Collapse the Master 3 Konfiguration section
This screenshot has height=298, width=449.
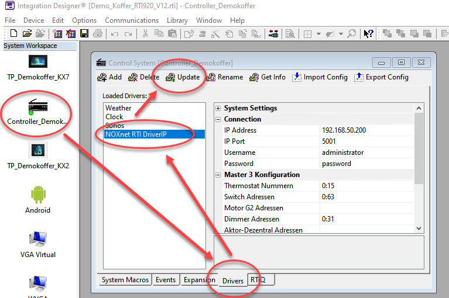point(218,175)
